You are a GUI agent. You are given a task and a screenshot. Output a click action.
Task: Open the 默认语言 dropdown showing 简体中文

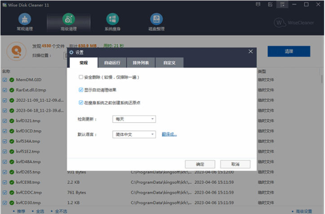[x=134, y=134]
